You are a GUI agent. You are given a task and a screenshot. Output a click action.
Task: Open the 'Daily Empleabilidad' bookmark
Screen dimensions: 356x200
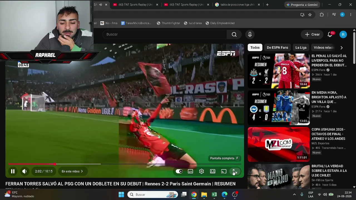tap(220, 23)
